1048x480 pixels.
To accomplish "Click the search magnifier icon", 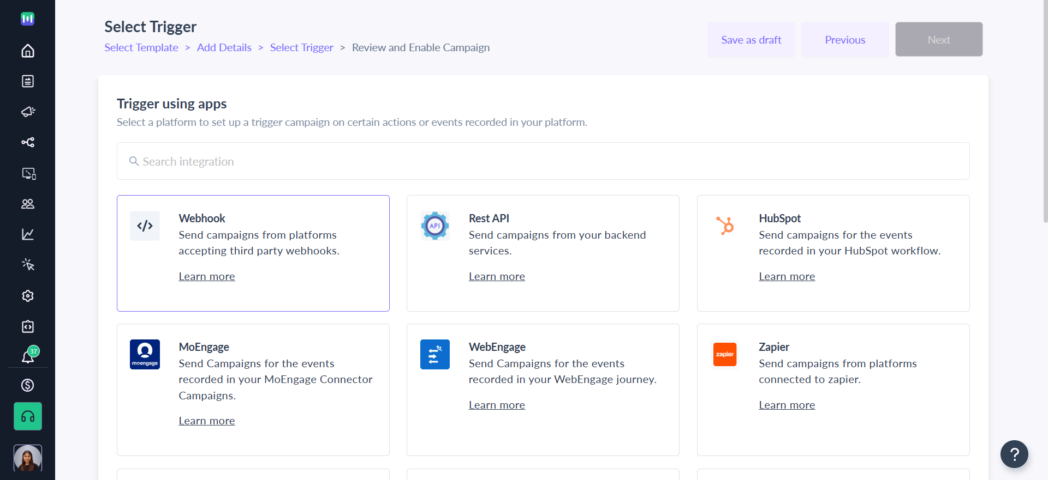I will point(134,161).
